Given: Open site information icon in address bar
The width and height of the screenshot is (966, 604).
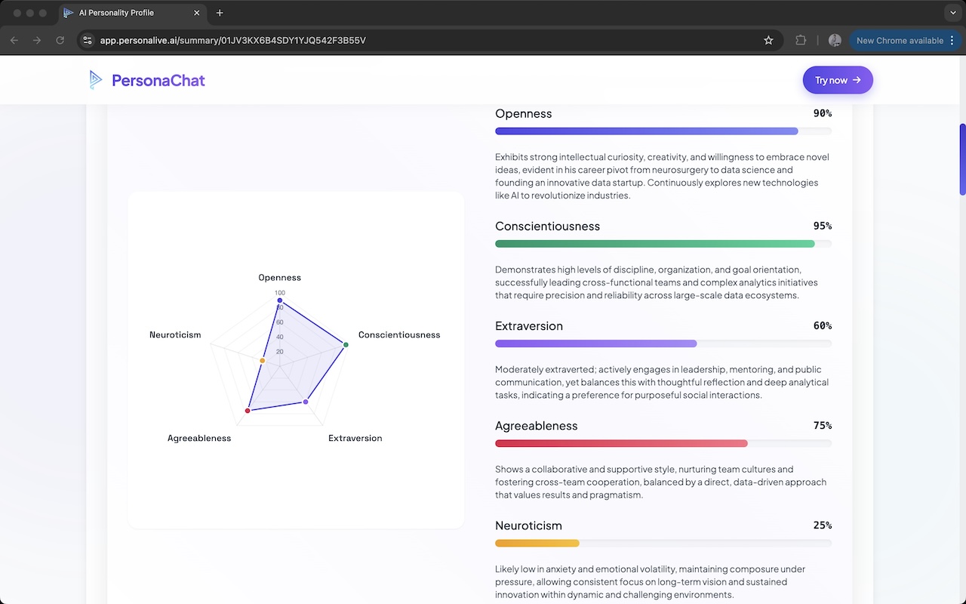Looking at the screenshot, I should (87, 40).
